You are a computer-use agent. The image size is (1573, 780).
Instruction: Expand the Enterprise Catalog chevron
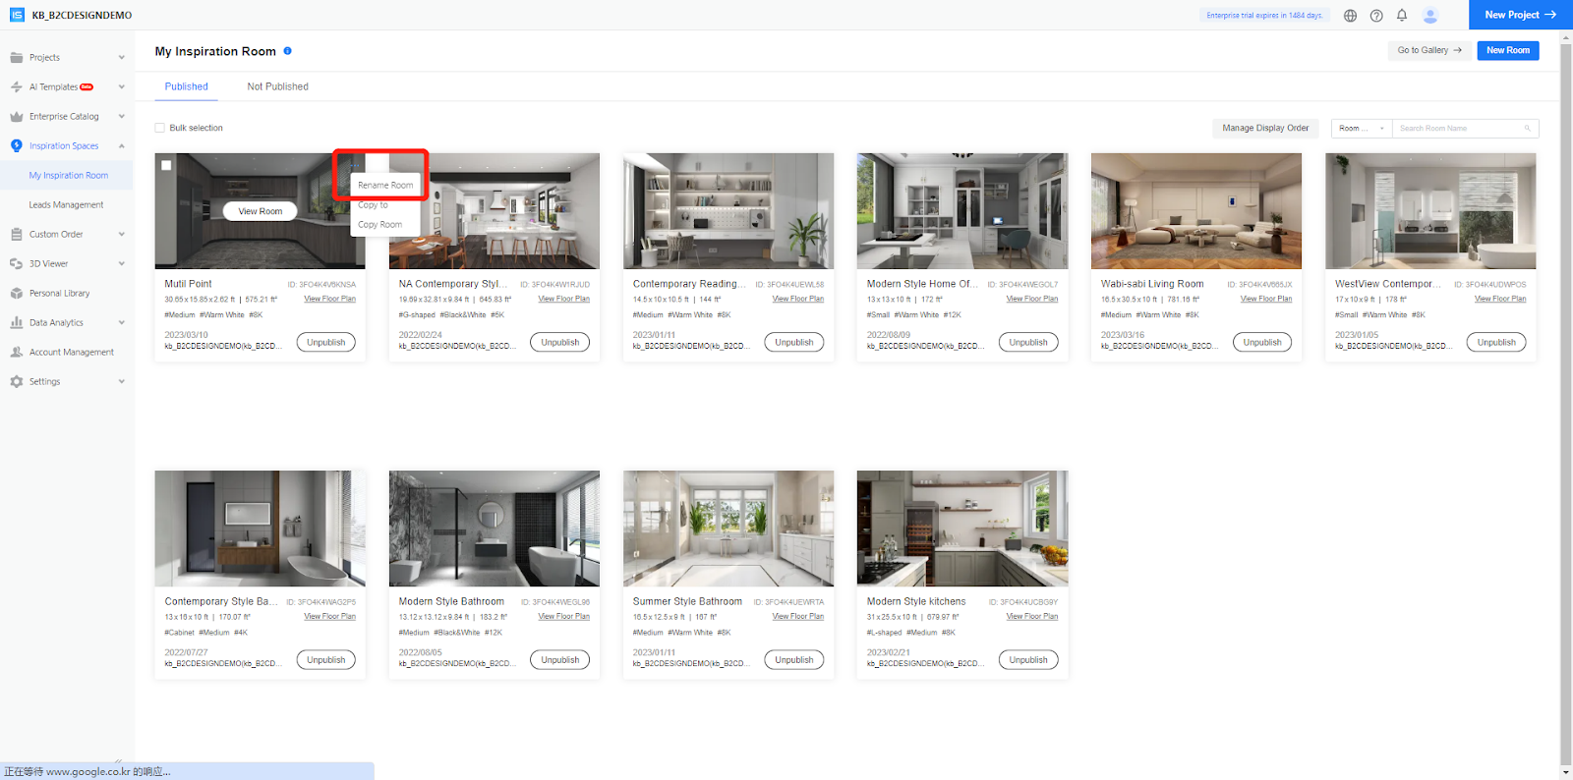click(x=122, y=117)
